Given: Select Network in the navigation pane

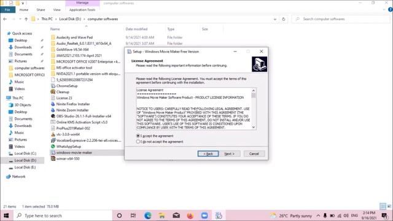Looking at the screenshot, I should [x=18, y=177].
